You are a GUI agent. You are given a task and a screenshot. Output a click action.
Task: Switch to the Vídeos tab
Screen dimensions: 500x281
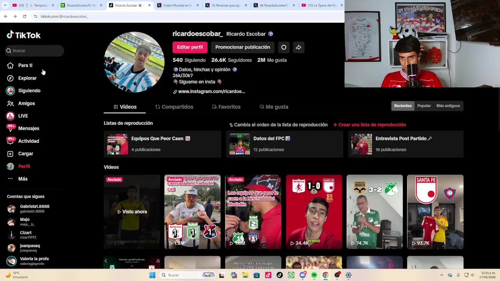(125, 107)
